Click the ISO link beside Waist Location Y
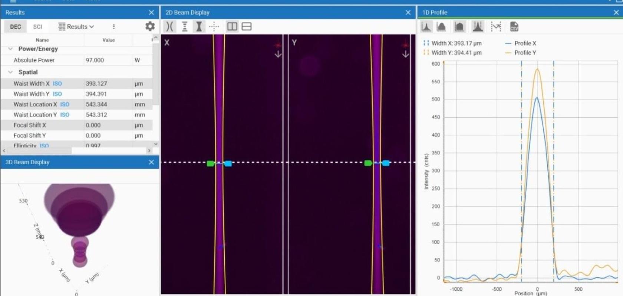The width and height of the screenshot is (623, 296). [x=65, y=115]
